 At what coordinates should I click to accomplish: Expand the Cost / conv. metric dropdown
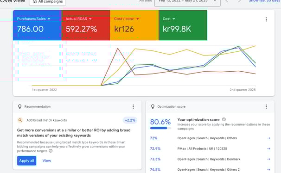(x=137, y=19)
